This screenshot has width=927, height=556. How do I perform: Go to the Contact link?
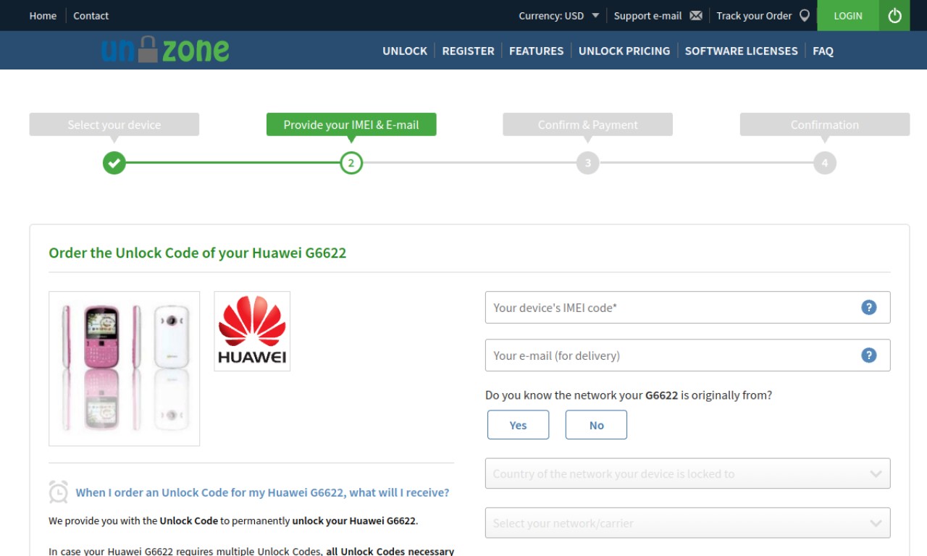click(91, 15)
